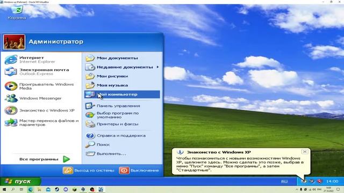
Task: Click the Администратор chess user picture
Action: tap(15, 42)
